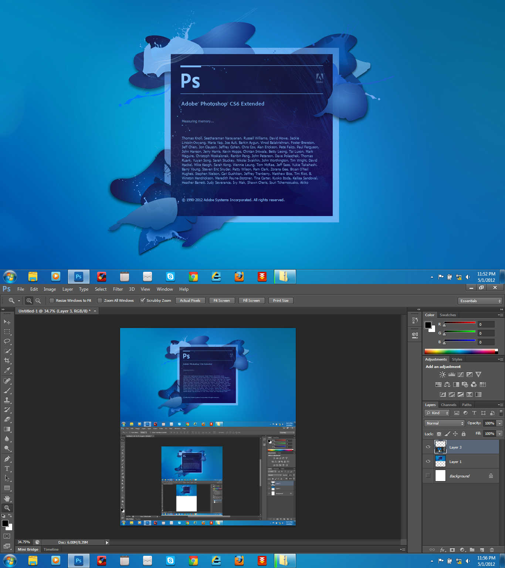
Task: Switch to the Channels tab
Action: (x=448, y=405)
